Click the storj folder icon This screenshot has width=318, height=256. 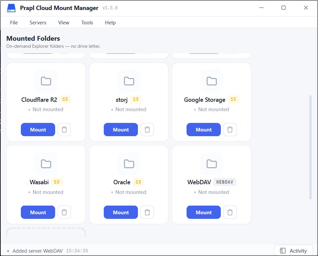[129, 81]
